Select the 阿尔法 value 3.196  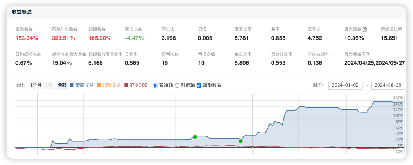(x=169, y=38)
